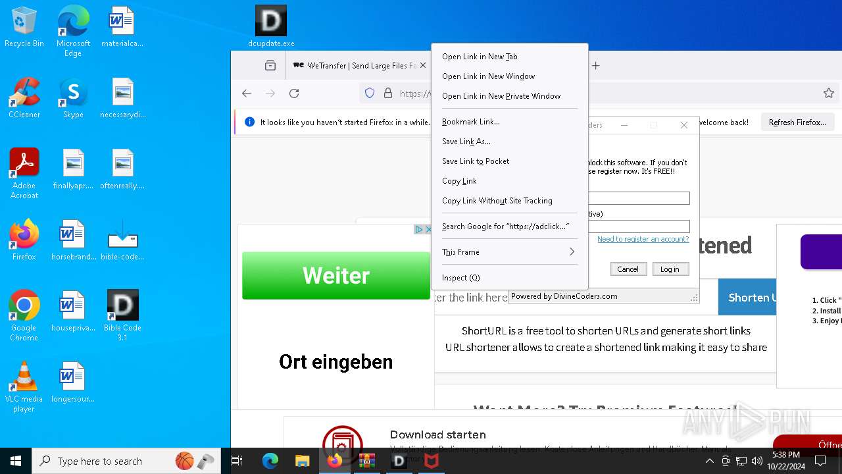Open the Bible Code 3.1 desktop shortcut
This screenshot has height=474, width=842.
coord(122,316)
